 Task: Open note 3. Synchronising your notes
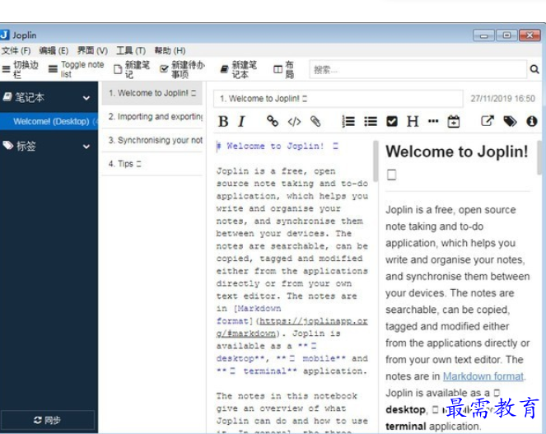[x=152, y=140]
